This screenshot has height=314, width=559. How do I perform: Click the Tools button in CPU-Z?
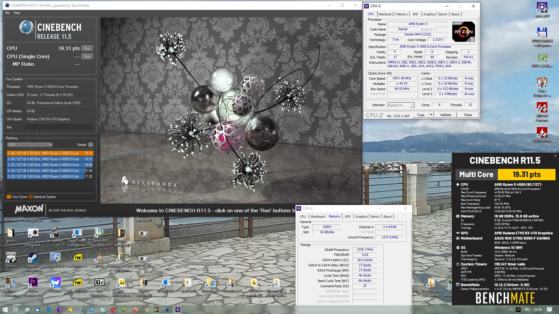tap(420, 115)
